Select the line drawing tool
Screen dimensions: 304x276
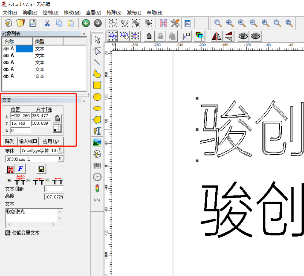pos(97,62)
